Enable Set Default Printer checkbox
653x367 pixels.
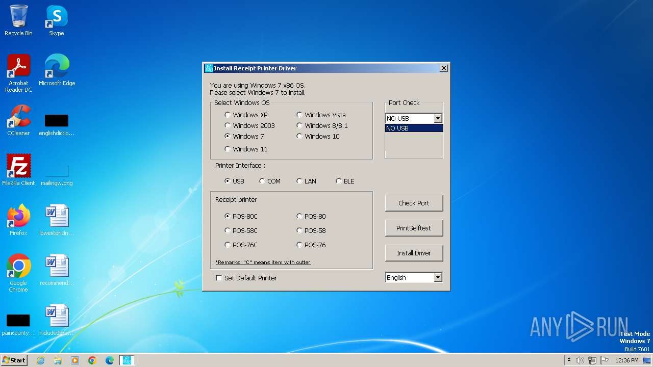246,278
